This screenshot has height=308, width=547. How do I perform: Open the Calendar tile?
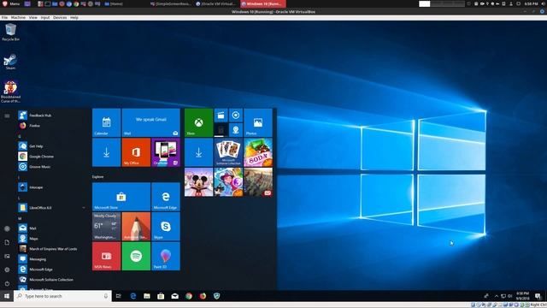point(106,122)
